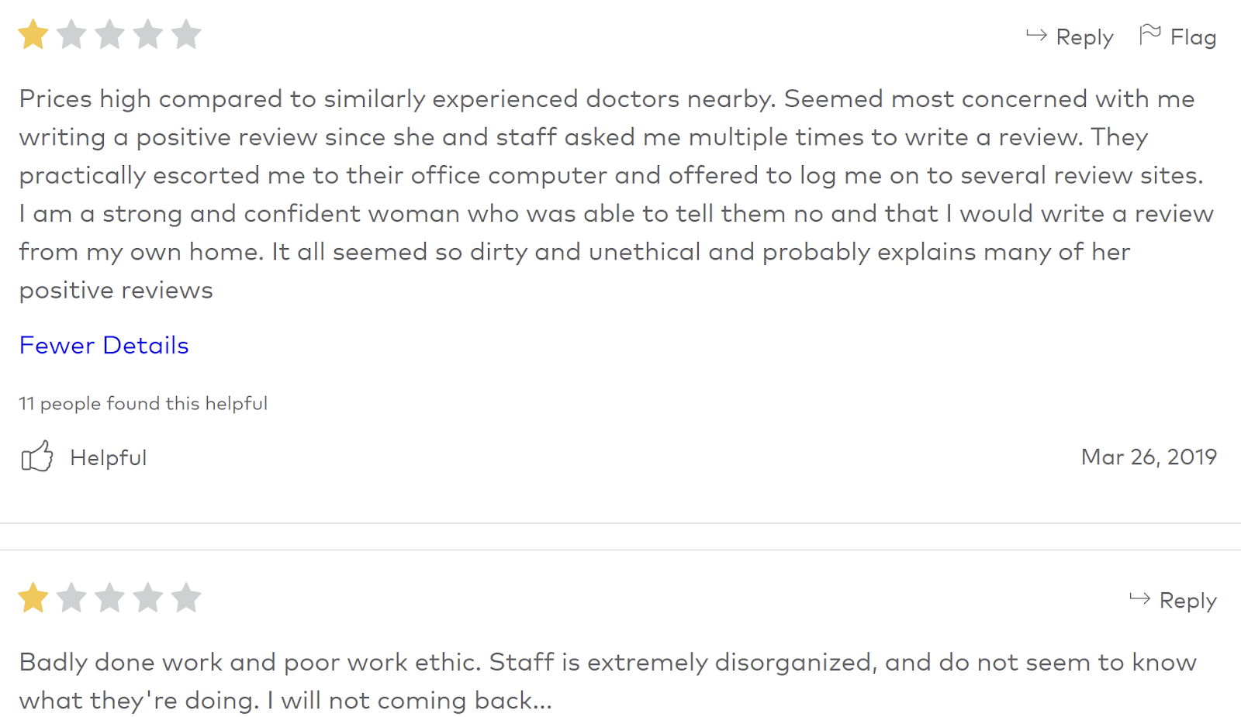Screen dimensions: 1241x717
Task: Click Reply text on second review
Action: [1187, 601]
